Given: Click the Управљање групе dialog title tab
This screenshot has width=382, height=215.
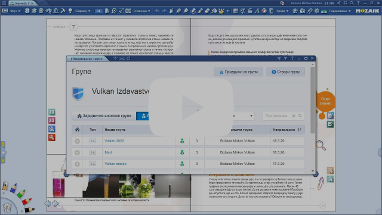Looking at the screenshot, I should tap(88, 59).
